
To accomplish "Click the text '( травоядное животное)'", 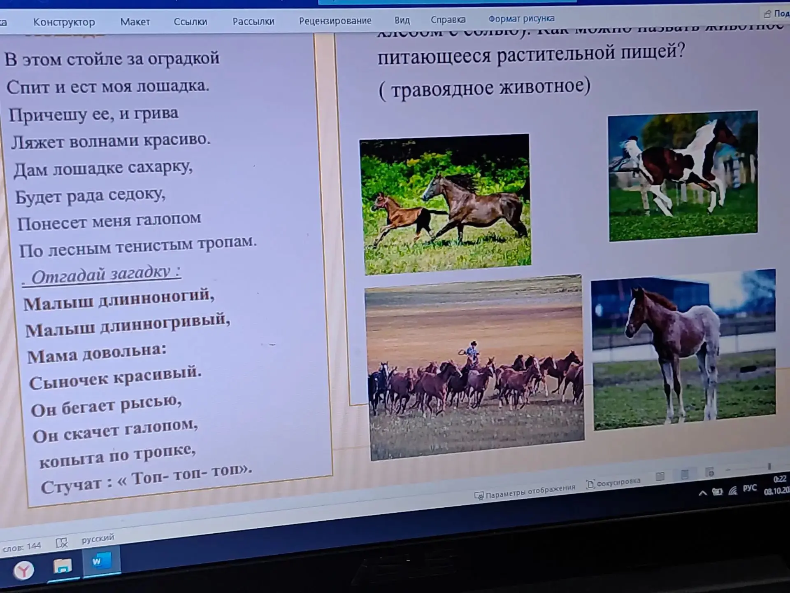I will click(484, 89).
